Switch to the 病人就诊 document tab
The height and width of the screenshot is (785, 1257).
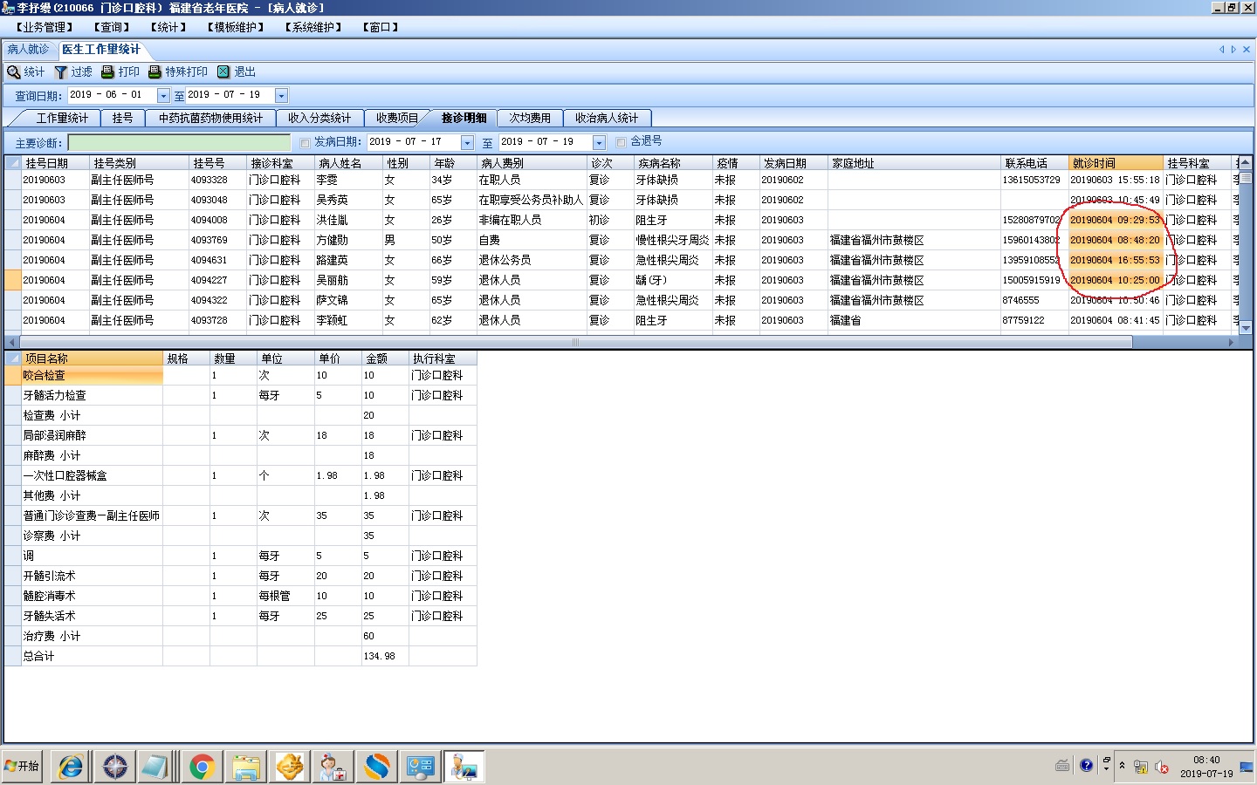click(29, 50)
